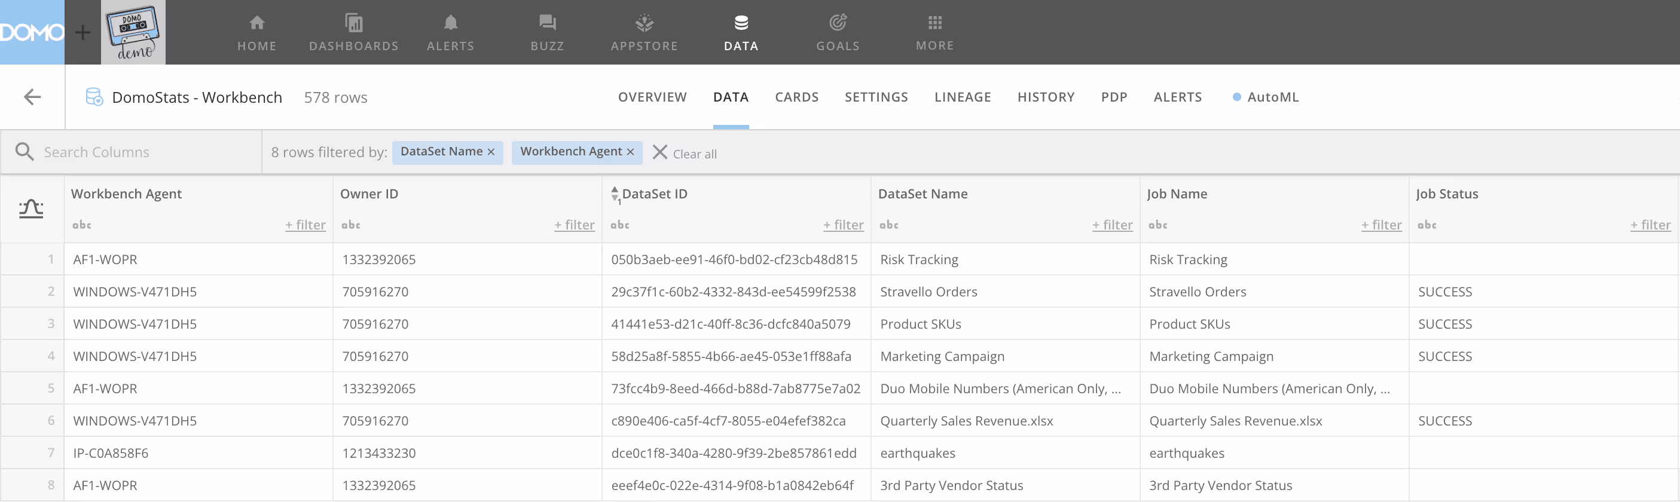Click the Job Status column header
The width and height of the screenshot is (1680, 502).
[1447, 194]
